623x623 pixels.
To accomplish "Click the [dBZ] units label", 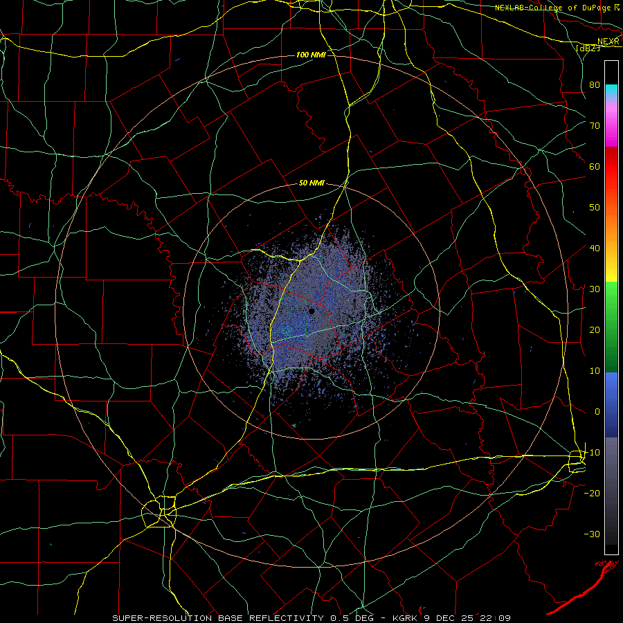I will [x=588, y=48].
